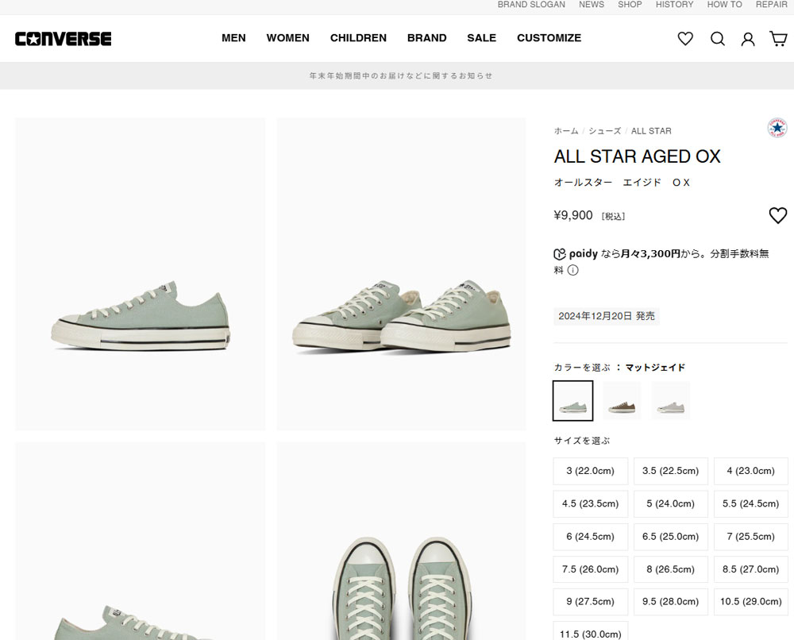Click the ALL STAR AGED OX title
Screen dimensions: 794x640
[x=637, y=156]
